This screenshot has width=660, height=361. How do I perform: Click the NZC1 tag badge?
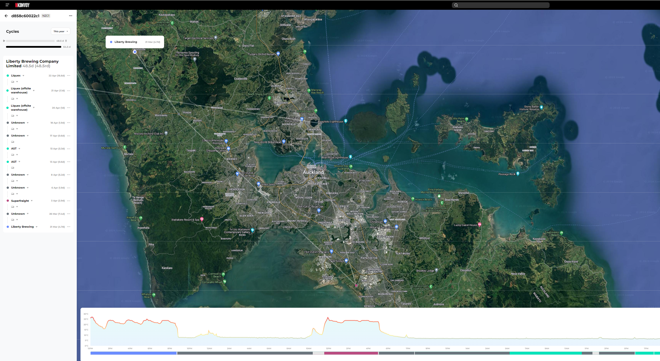point(46,16)
